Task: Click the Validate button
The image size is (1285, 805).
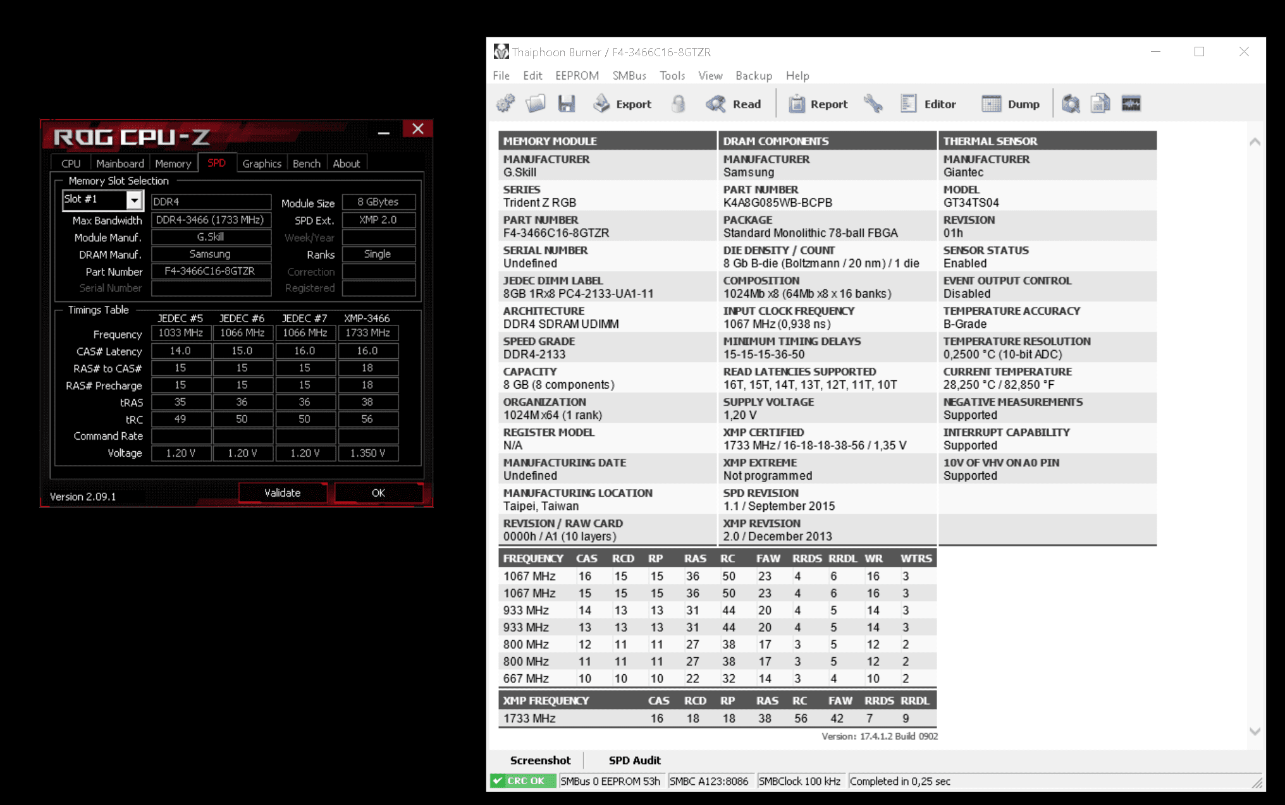Action: tap(282, 493)
